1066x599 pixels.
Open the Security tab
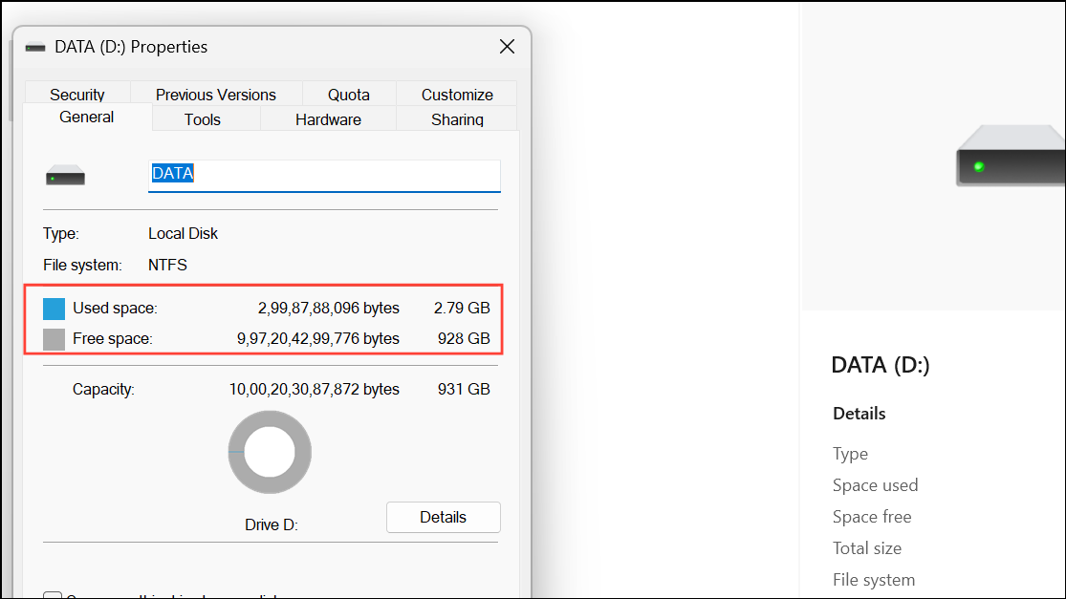click(77, 94)
